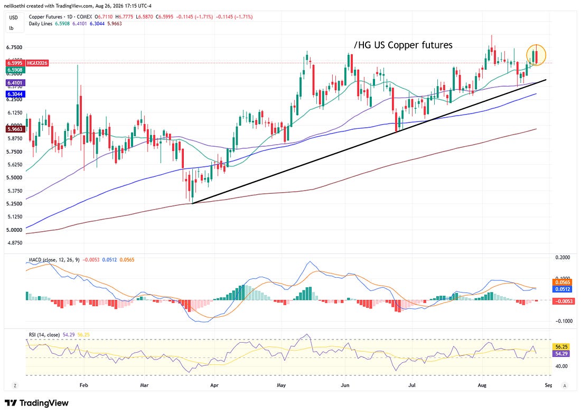The height and width of the screenshot is (415, 581).
Task: Click the yellow 56.25 RSI tag
Action: (x=561, y=347)
